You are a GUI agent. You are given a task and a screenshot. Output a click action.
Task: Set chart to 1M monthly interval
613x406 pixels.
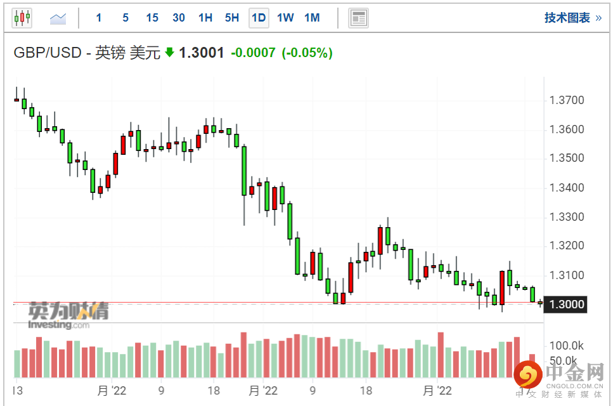click(312, 18)
